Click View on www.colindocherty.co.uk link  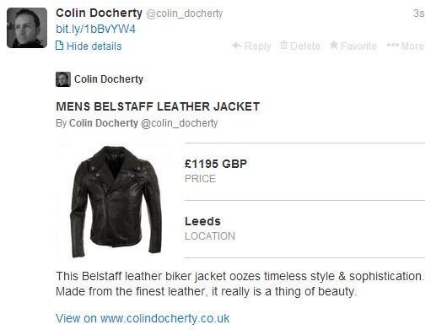click(143, 318)
